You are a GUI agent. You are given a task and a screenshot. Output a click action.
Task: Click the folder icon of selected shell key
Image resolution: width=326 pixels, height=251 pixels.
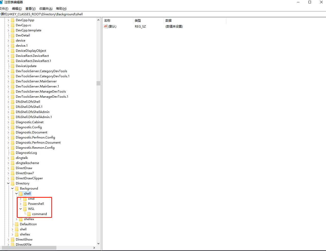(x=21, y=194)
